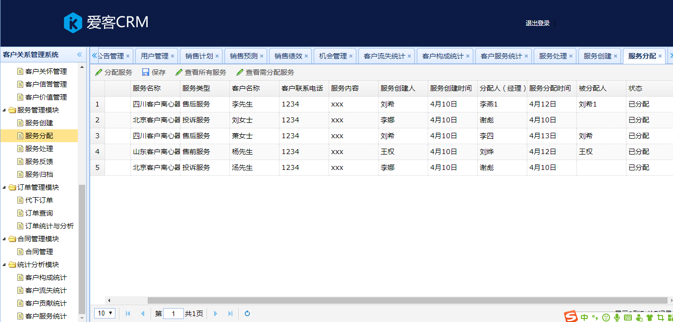Image resolution: width=673 pixels, height=322 pixels.
Task: Click the page number input field
Action: (173, 313)
